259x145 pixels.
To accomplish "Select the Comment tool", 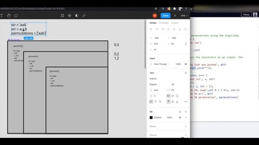I will [16, 16].
